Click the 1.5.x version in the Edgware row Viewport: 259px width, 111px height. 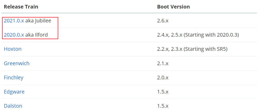coord(163,92)
